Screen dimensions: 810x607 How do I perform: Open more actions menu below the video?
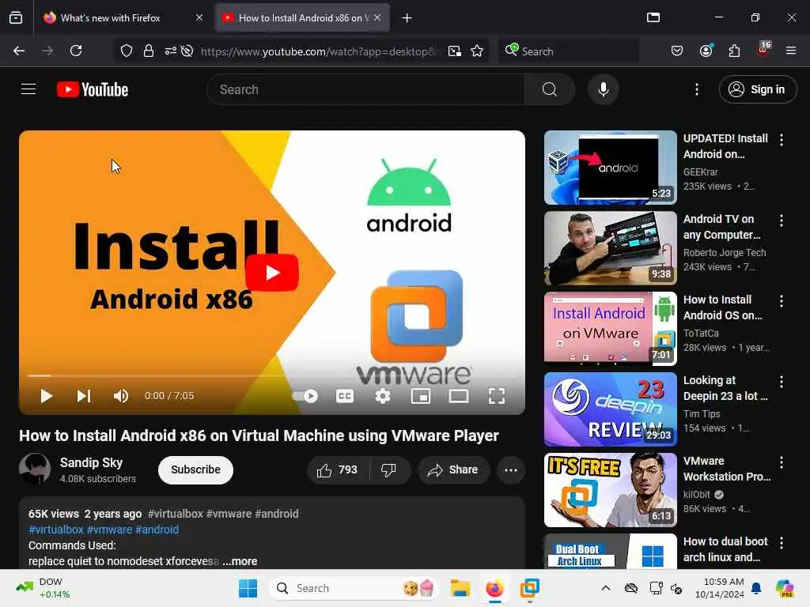pyautogui.click(x=511, y=469)
